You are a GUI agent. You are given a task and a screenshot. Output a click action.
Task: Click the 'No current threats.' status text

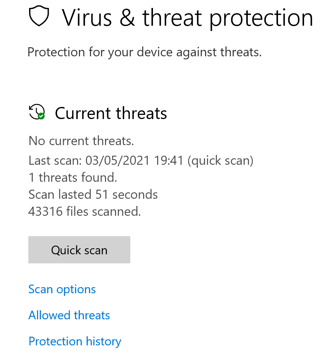81,141
